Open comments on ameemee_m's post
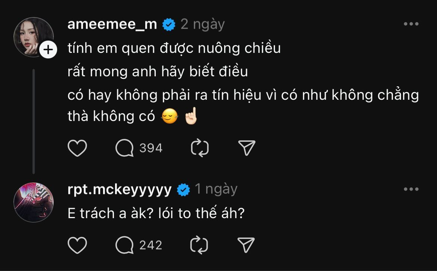The width and height of the screenshot is (437, 271). [125, 148]
